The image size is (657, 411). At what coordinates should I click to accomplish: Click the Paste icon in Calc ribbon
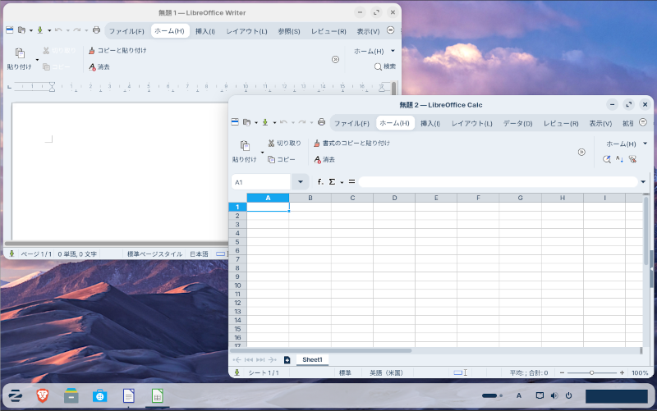click(245, 146)
